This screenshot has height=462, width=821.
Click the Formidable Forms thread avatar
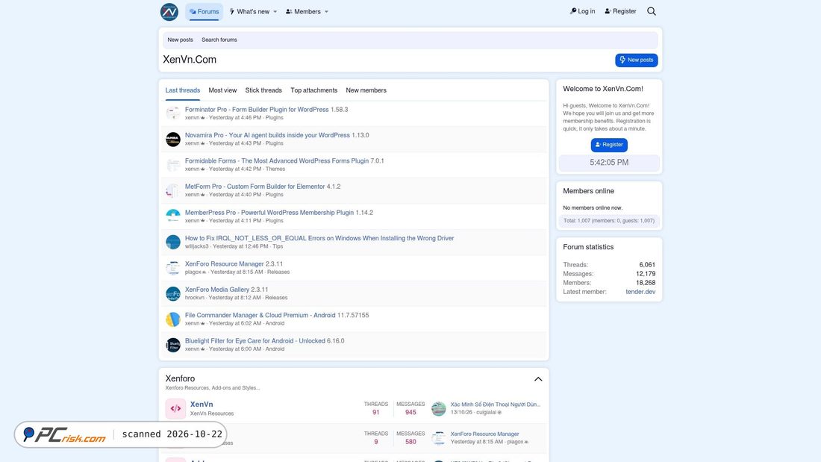[173, 165]
